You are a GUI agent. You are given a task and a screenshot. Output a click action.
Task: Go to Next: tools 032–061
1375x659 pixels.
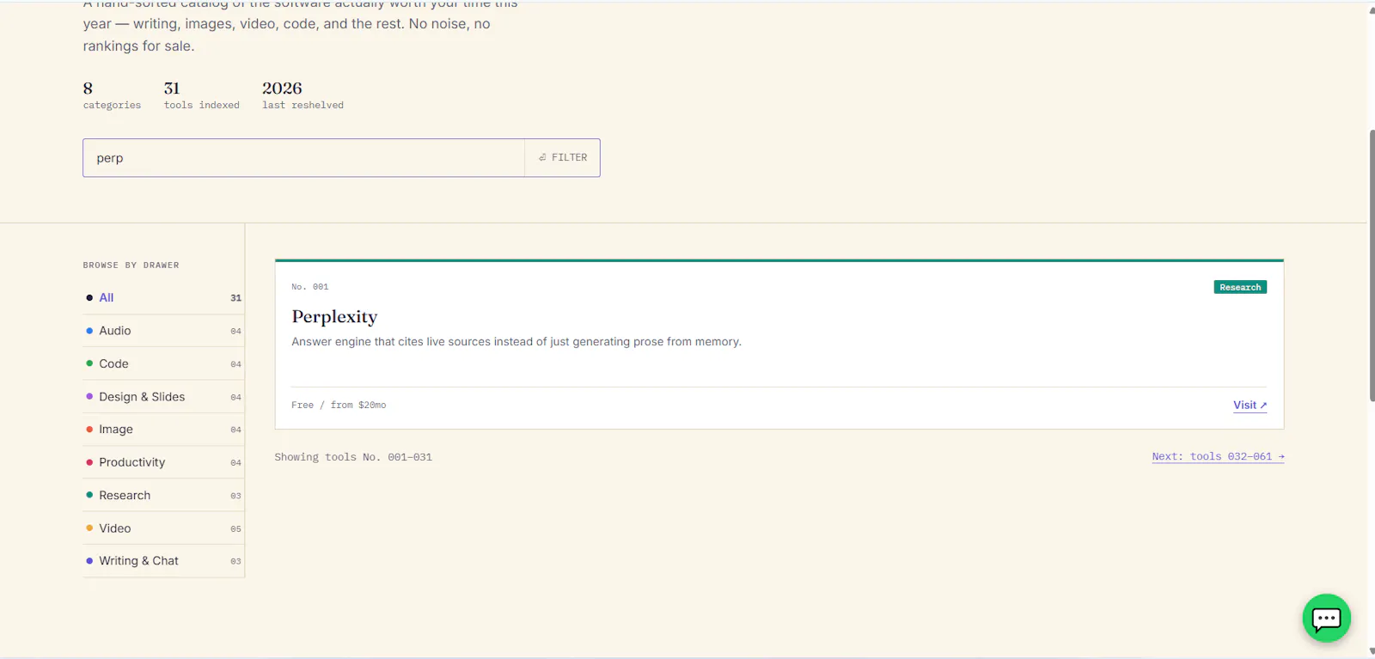pos(1218,457)
